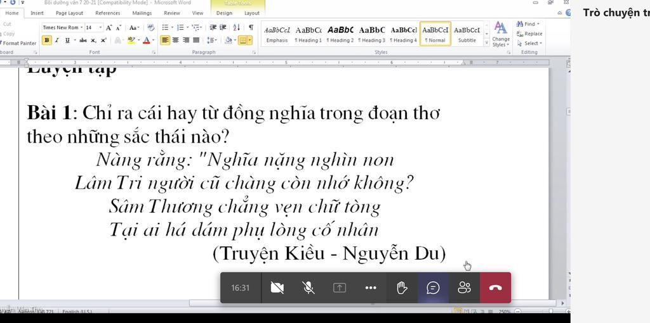Open Table Tools Design tab
This screenshot has width=650, height=323.
(224, 13)
